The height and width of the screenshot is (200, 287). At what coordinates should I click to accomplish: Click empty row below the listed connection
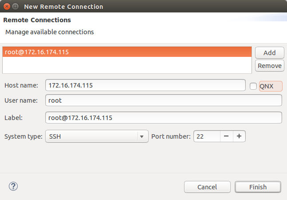tap(126, 65)
